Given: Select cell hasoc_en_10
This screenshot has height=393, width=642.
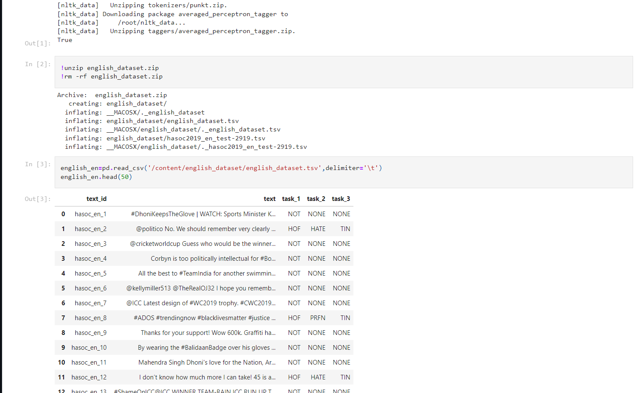Looking at the screenshot, I should point(89,348).
